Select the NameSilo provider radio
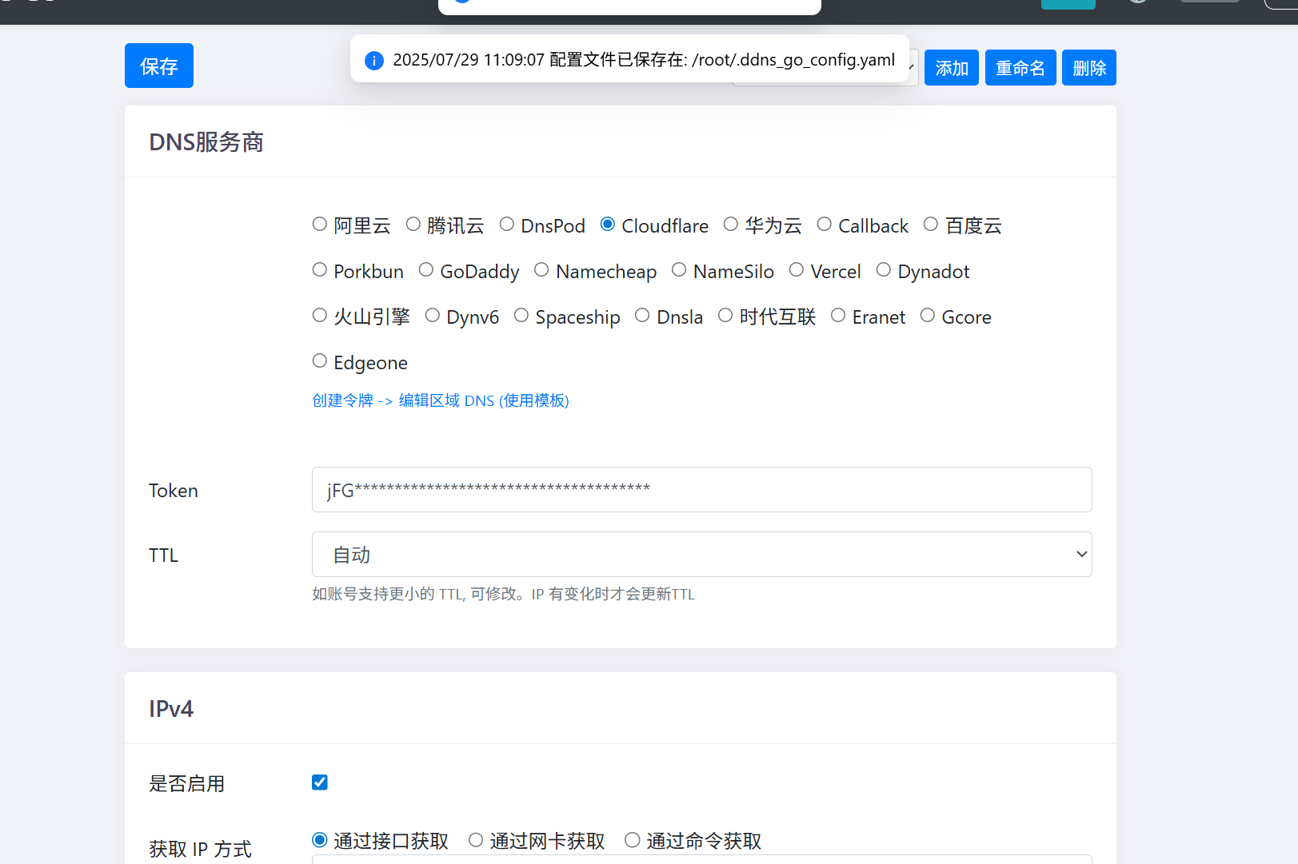 [x=680, y=270]
